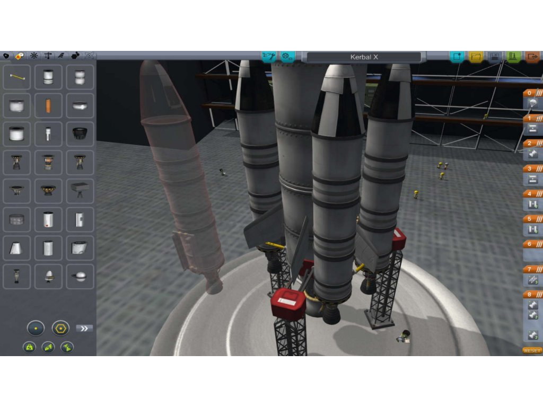Open the middle green icon under the symmetry buttons
The width and height of the screenshot is (543, 407).
click(x=48, y=347)
